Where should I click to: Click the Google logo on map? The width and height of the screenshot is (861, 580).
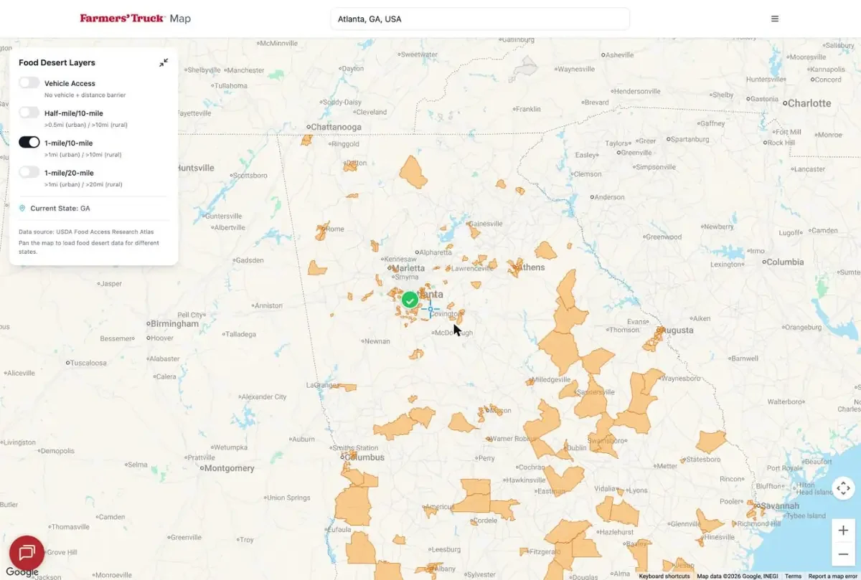22,571
